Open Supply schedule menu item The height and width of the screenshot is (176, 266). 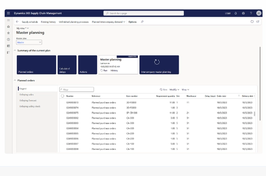(x=30, y=22)
